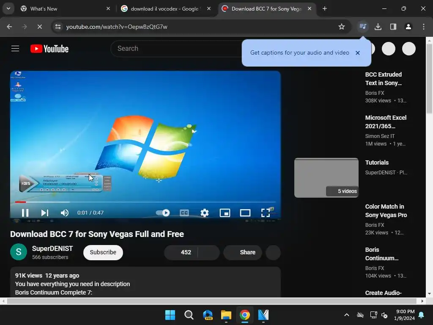Open Chrome three-dot menu

(x=424, y=27)
